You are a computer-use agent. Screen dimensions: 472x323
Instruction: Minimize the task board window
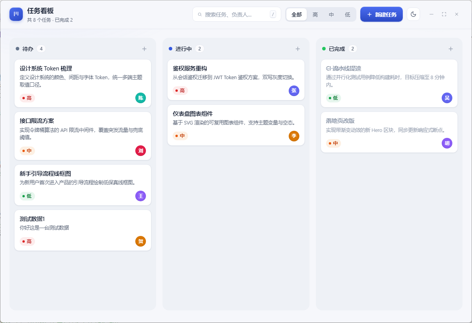click(431, 14)
